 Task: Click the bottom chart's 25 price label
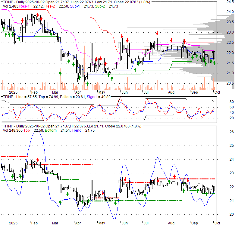(x=232, y=146)
